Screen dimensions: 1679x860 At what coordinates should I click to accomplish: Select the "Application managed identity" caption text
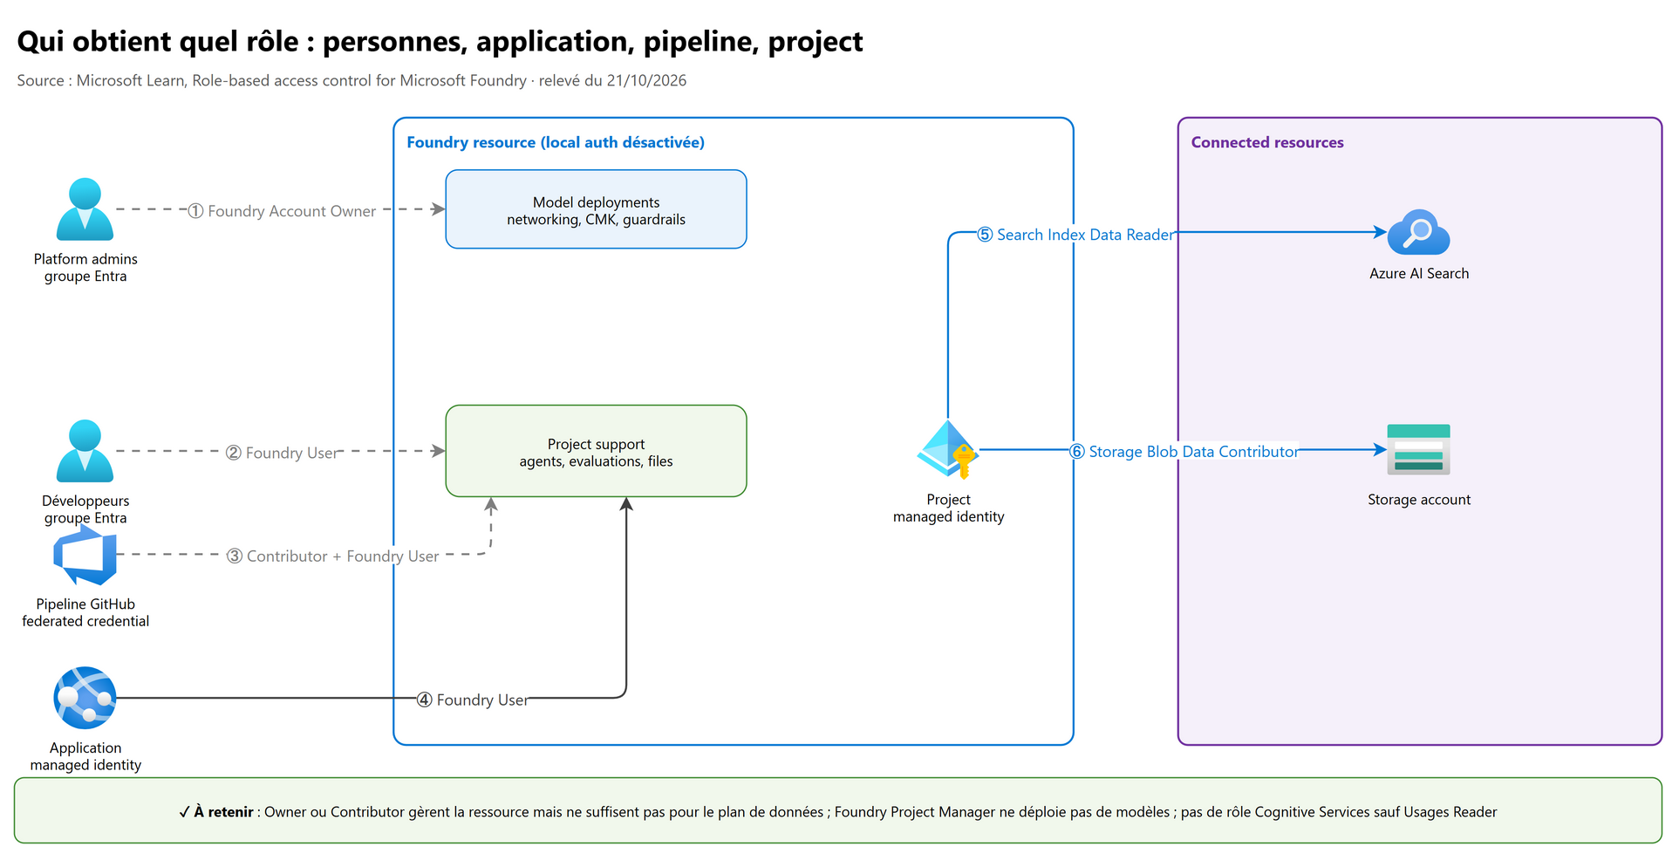pyautogui.click(x=85, y=756)
